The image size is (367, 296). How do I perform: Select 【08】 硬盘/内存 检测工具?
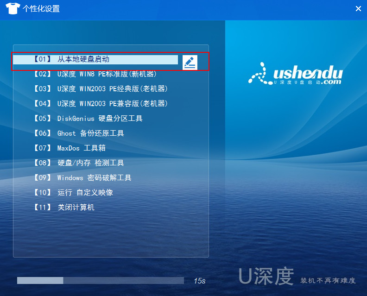(79, 163)
